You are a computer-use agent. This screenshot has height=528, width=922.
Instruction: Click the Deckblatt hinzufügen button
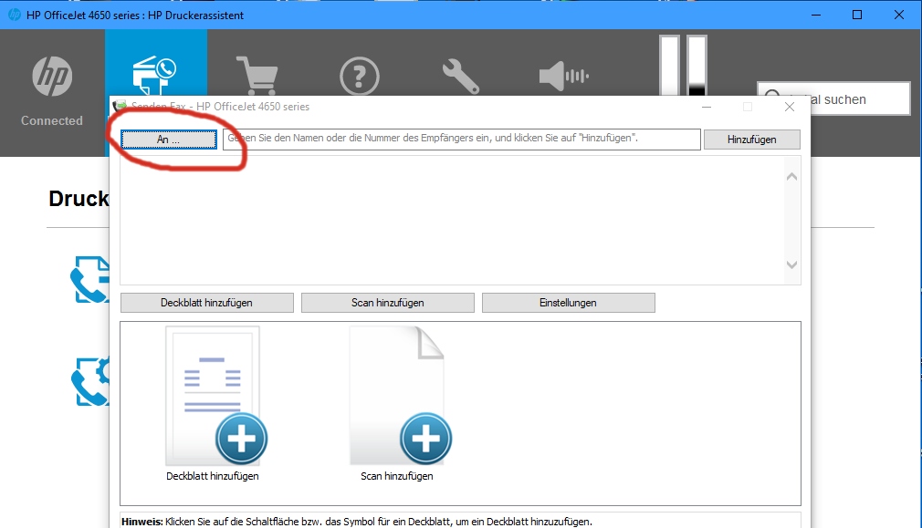pos(207,303)
